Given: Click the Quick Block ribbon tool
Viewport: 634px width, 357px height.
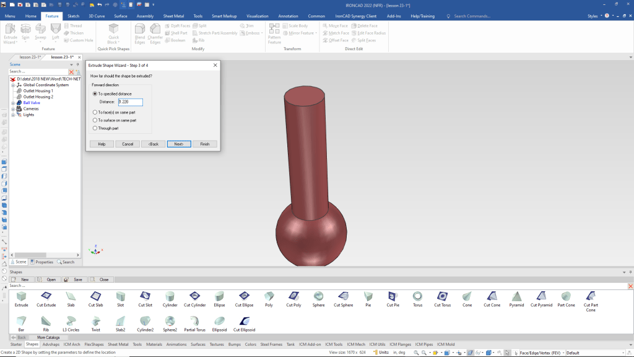Looking at the screenshot, I should click(114, 33).
